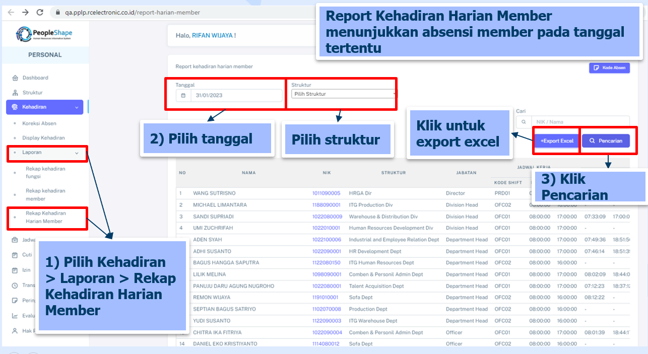The height and width of the screenshot is (354, 648).
Task: Click the magnifier icon in Cari field
Action: (524, 122)
